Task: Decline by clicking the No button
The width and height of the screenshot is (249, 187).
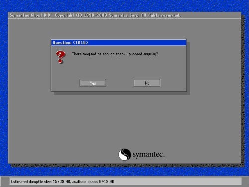Action: click(x=147, y=83)
